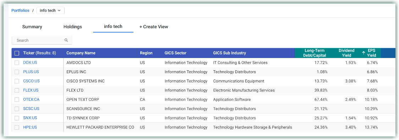This screenshot has width=399, height=140.
Task: Click IT Consulting & Other Services cell
Action: coord(240,62)
